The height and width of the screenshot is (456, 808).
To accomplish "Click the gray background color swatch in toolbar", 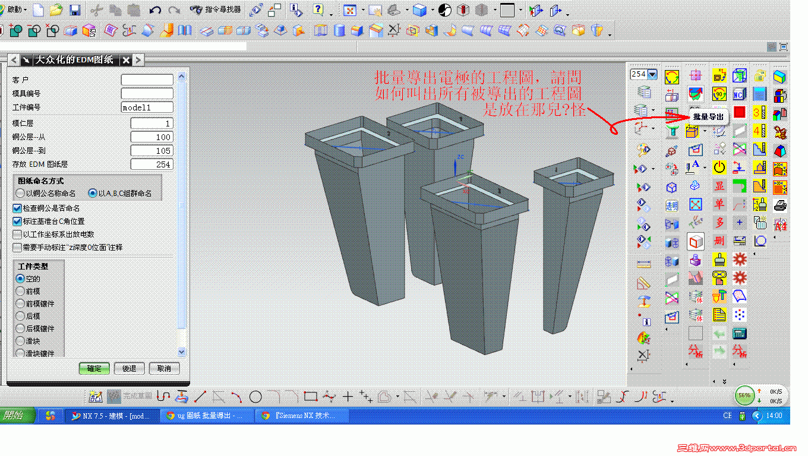I will (507, 10).
